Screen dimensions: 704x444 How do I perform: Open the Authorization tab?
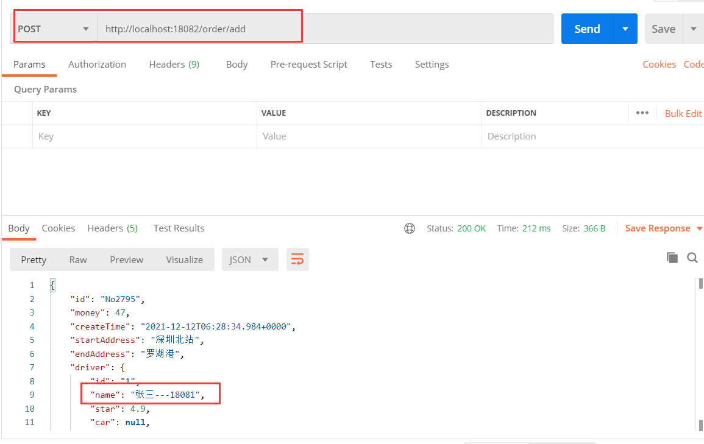(97, 64)
